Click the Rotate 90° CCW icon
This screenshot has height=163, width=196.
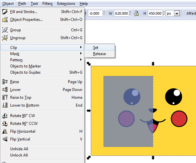click(5, 124)
